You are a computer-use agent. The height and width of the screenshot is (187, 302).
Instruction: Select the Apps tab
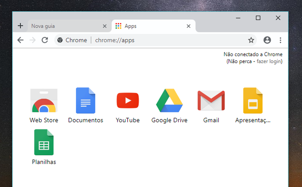tap(153, 26)
